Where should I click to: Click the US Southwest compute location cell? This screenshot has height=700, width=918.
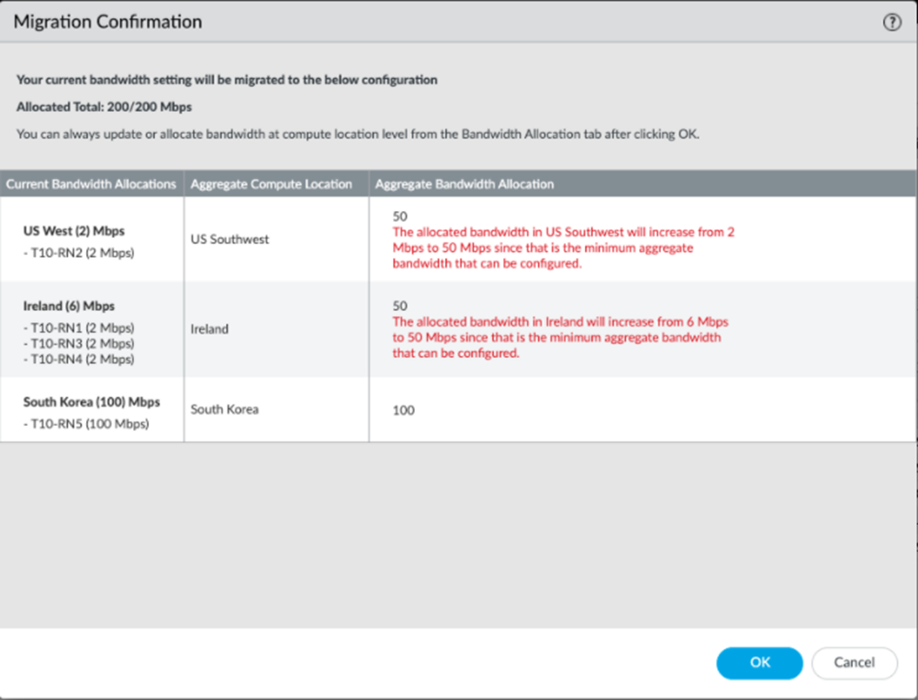pos(229,239)
